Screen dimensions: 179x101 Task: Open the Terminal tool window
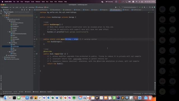point(36,92)
